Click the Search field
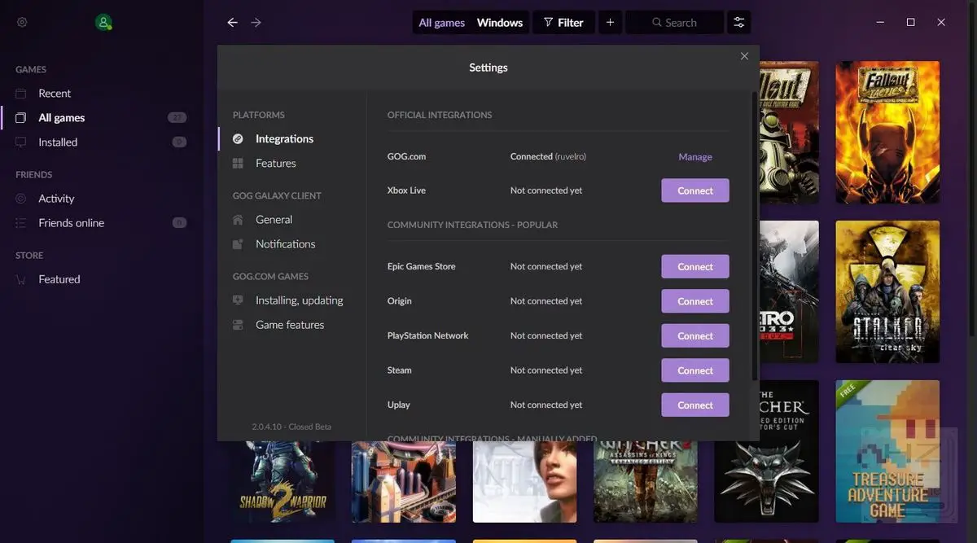Viewport: 977px width, 543px height. [674, 23]
